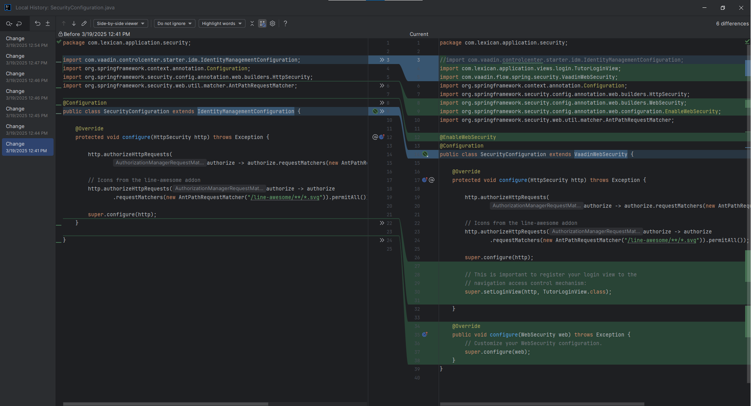Open the help question mark icon
This screenshot has width=751, height=406.
(285, 23)
